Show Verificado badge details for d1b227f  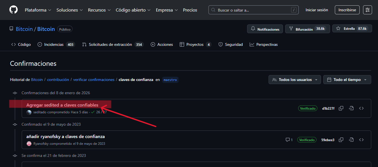click(x=308, y=109)
